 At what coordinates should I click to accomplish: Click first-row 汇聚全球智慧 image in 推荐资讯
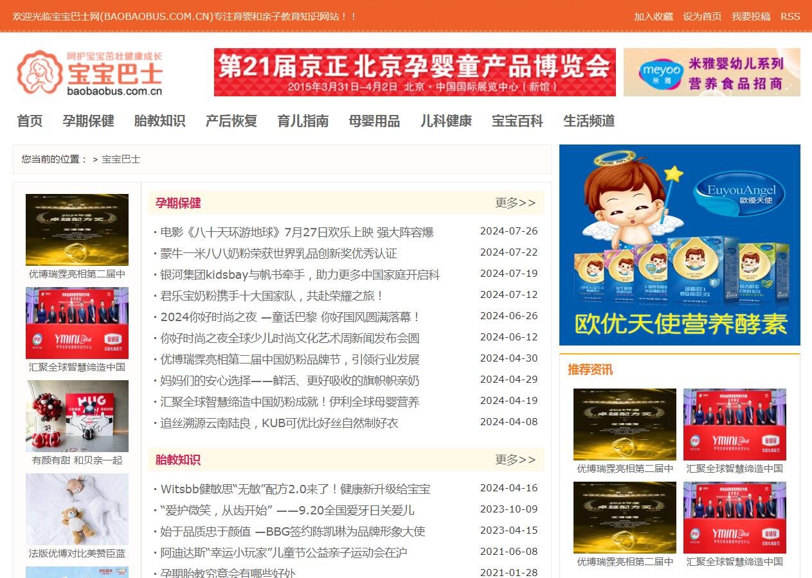click(x=735, y=425)
